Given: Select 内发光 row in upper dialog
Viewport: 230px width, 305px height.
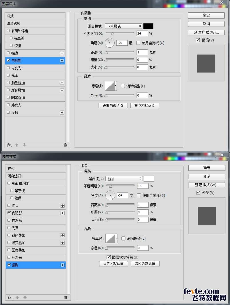Looking at the screenshot, I should (35, 68).
